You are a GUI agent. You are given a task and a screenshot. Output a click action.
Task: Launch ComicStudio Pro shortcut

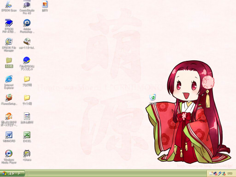pyautogui.click(x=27, y=7)
